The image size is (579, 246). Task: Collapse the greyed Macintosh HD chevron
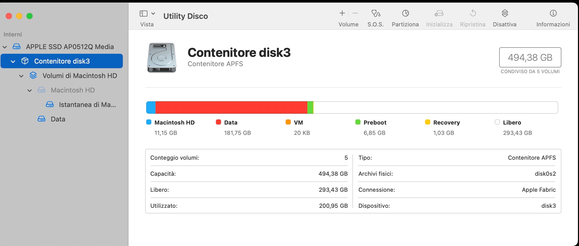[30, 90]
